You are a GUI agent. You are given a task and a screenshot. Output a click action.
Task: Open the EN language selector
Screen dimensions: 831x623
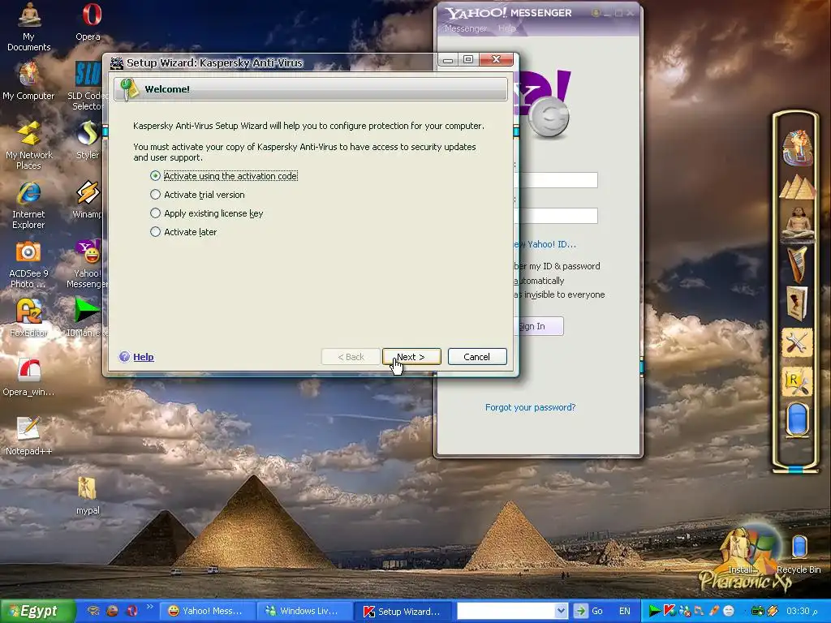click(624, 611)
